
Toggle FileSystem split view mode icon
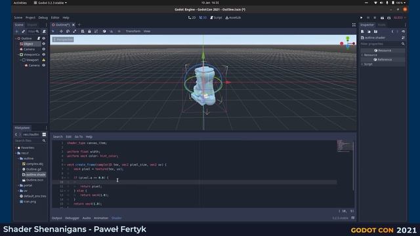coord(44,134)
